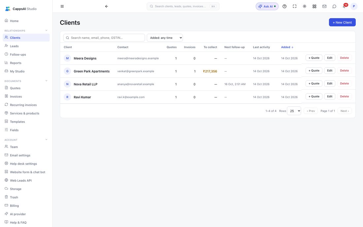Delete the Ravi Kumar client

345,96
